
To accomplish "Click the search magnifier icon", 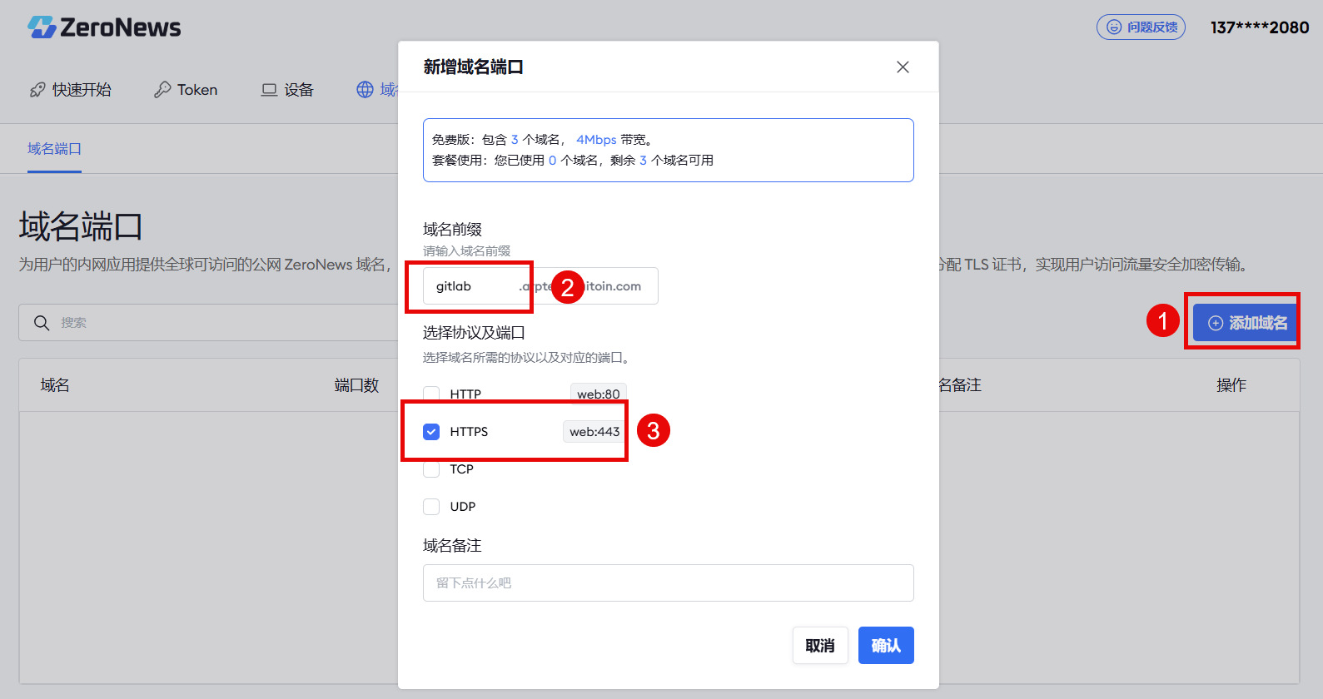I will [x=42, y=323].
